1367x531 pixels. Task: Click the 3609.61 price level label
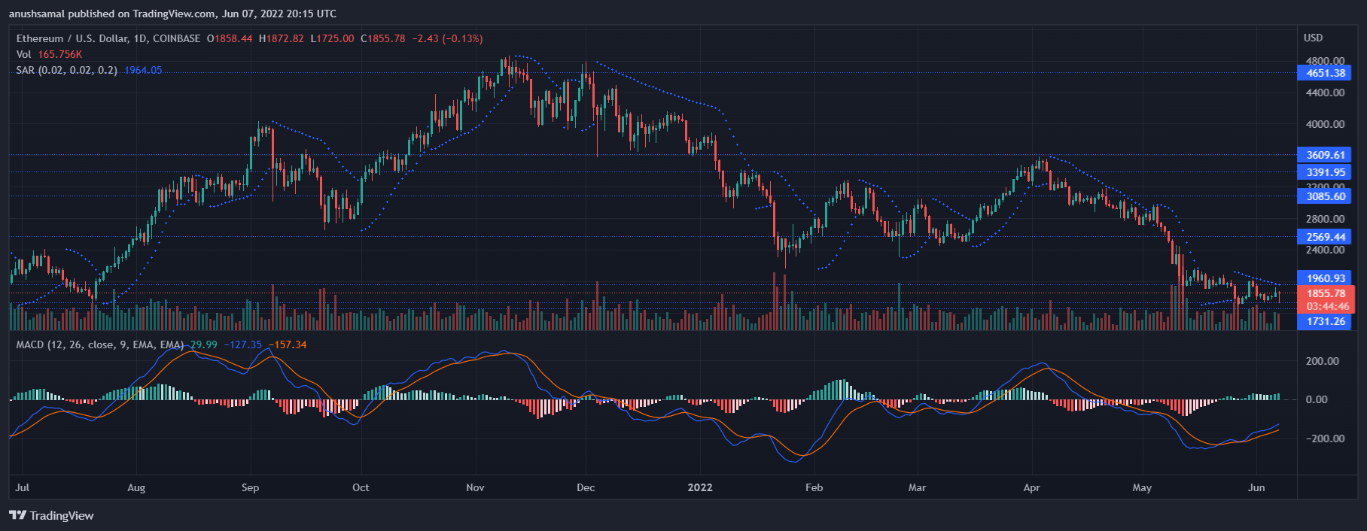[x=1325, y=155]
